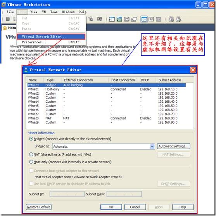The width and height of the screenshot is (216, 216).
Task: Click the External Connection column header
Action: click(85, 80)
